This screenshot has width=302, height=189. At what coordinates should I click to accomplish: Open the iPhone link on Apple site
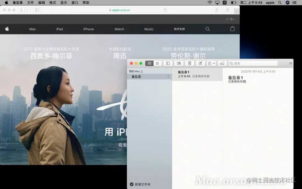[89, 29]
